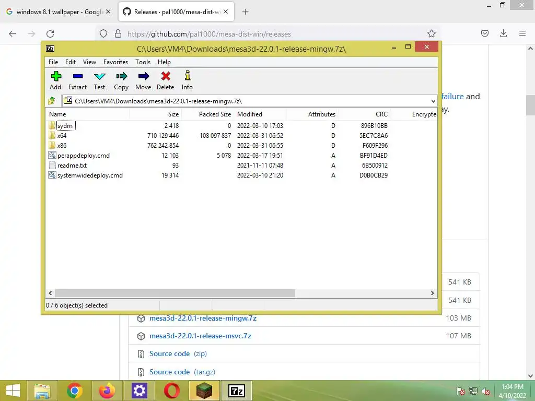This screenshot has width=535, height=401.
Task: Click the Add toolbar icon in 7-Zip
Action: (x=55, y=80)
